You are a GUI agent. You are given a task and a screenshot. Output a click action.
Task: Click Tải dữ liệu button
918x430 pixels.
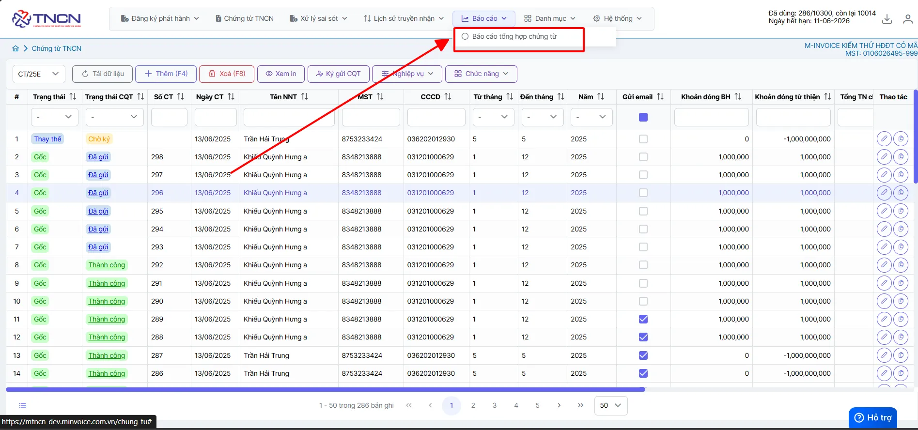pyautogui.click(x=103, y=74)
